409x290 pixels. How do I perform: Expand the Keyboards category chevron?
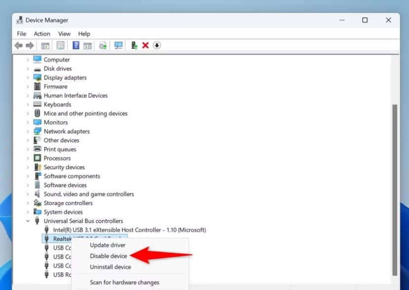[x=28, y=105]
